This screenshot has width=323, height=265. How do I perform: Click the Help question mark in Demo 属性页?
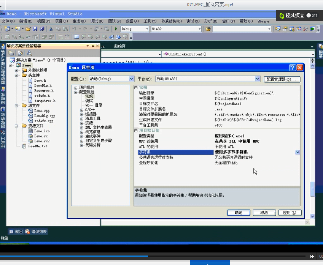(293, 68)
